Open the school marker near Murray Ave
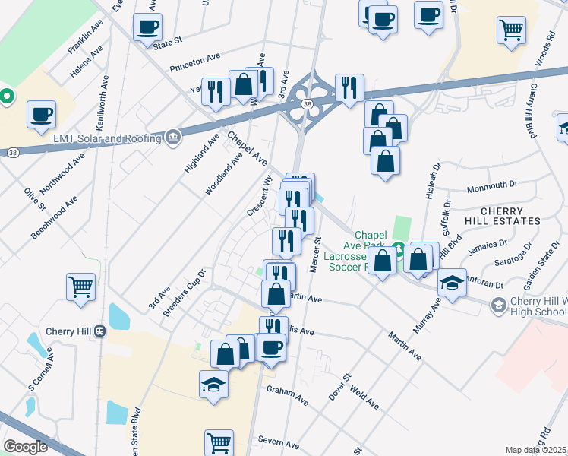Viewport: 568px width, 456px height. pos(452,285)
